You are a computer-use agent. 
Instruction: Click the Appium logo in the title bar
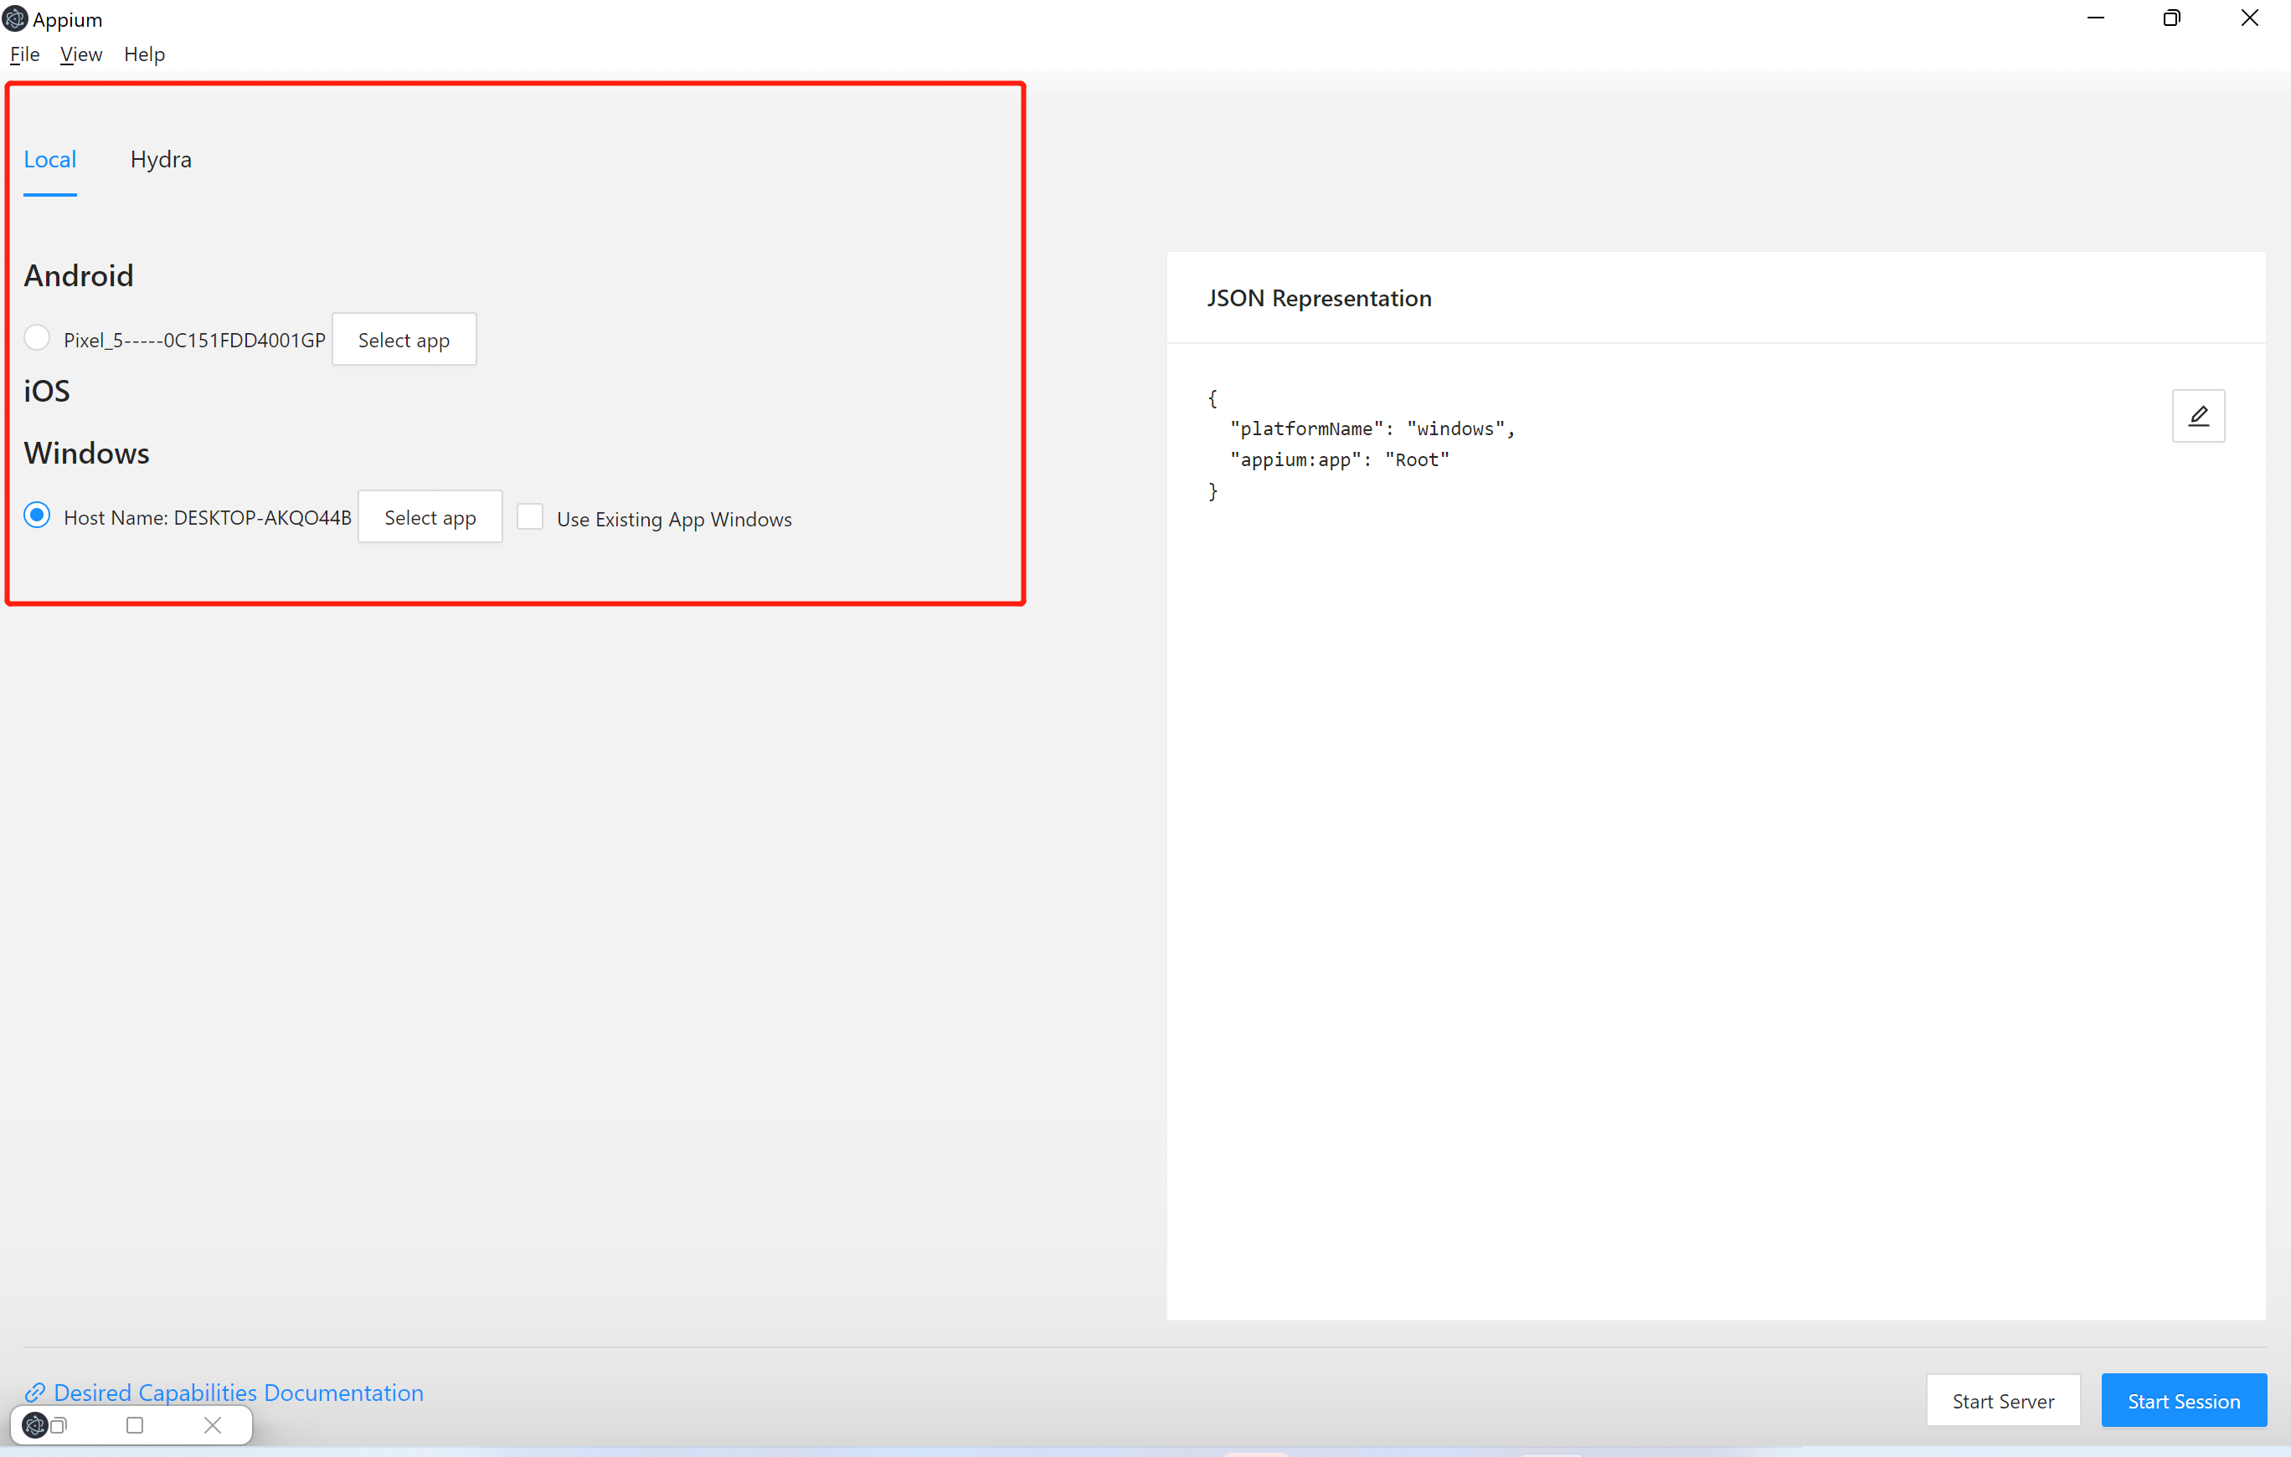click(15, 18)
